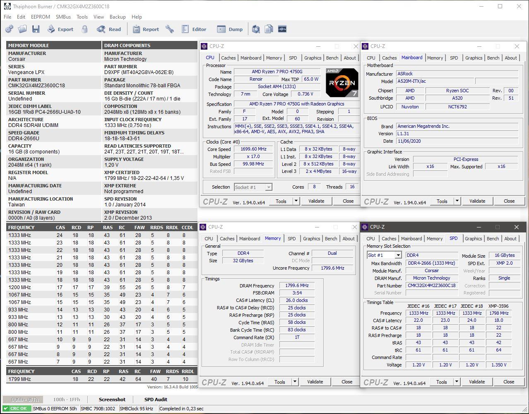529x414 pixels.
Task: Switch to Caches tab in CPU window
Action: click(x=228, y=58)
